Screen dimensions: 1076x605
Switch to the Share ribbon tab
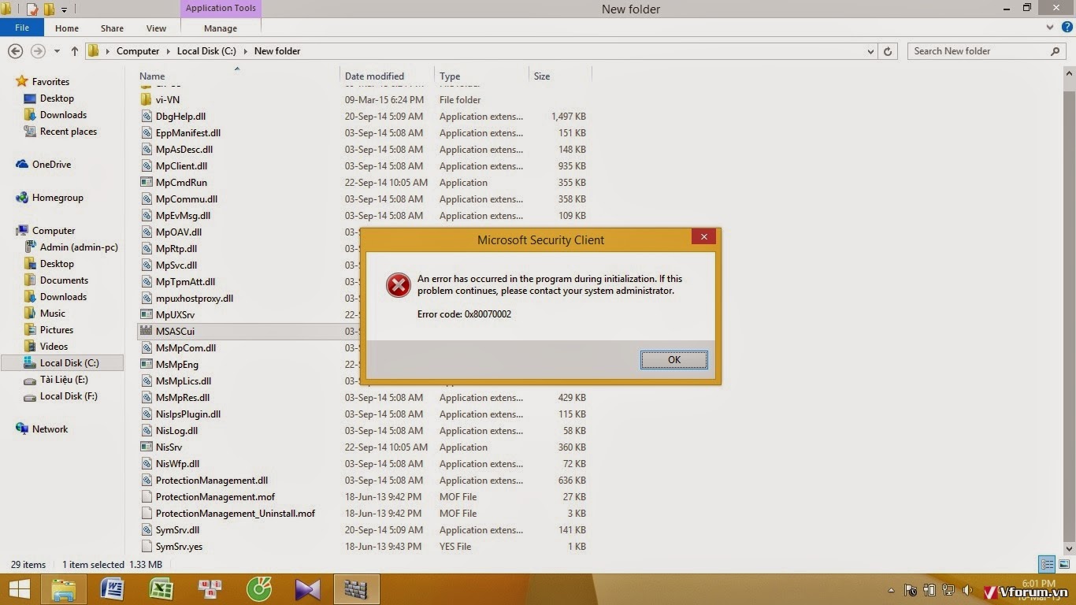point(112,28)
